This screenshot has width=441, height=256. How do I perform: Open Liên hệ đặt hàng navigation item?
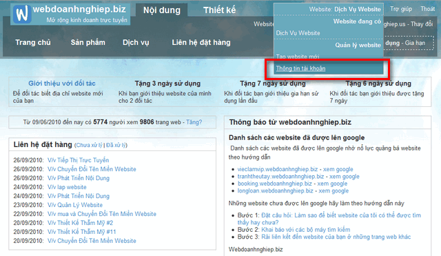(201, 43)
